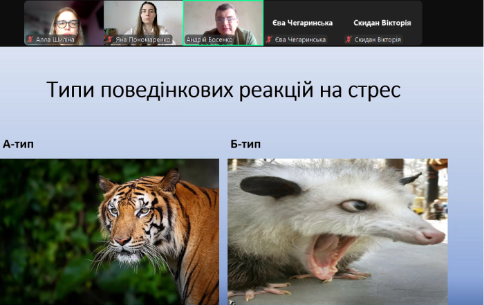
Task: Click the А-тип heading
Action: pyautogui.click(x=18, y=144)
